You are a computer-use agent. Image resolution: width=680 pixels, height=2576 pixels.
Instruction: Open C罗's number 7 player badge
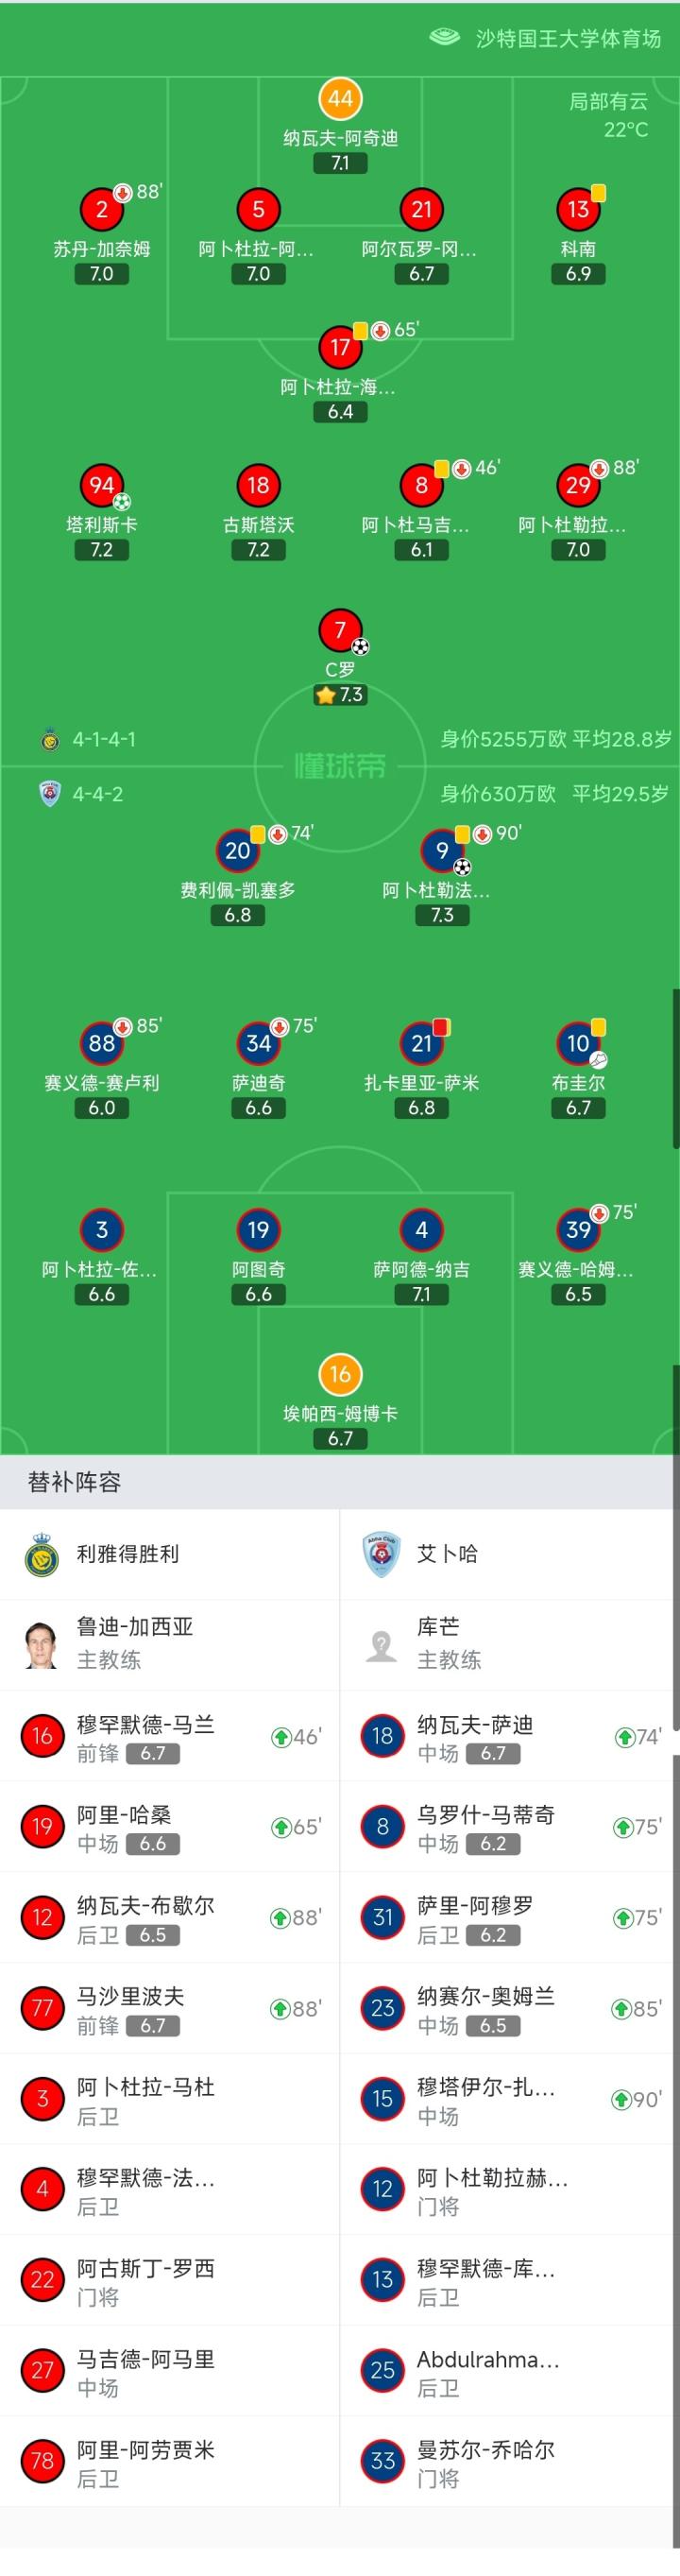pyautogui.click(x=340, y=630)
